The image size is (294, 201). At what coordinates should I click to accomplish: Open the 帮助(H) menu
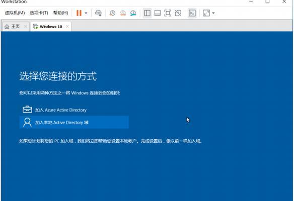(x=60, y=13)
